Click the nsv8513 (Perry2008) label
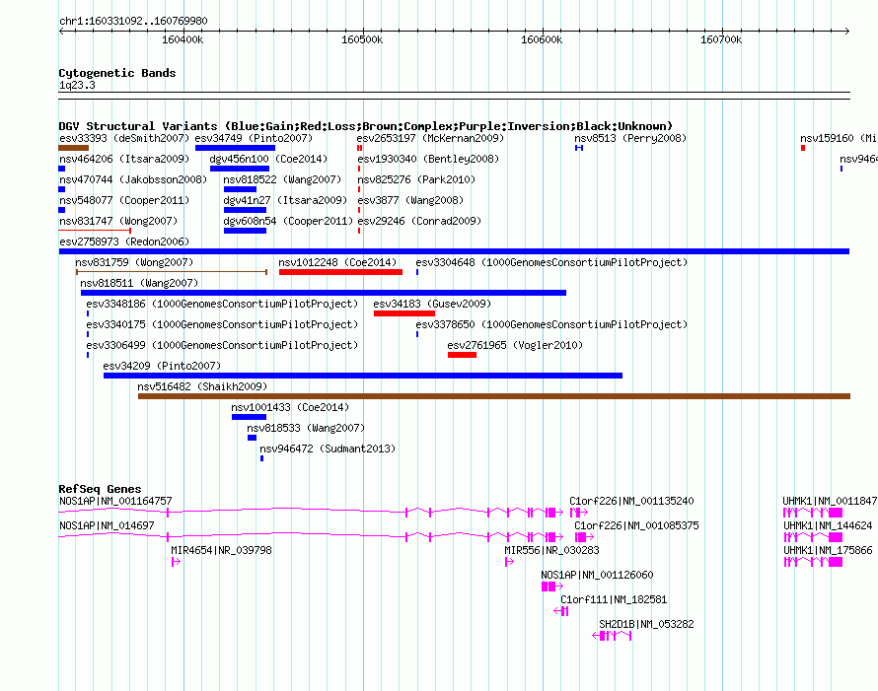This screenshot has height=691, width=878. [x=630, y=138]
